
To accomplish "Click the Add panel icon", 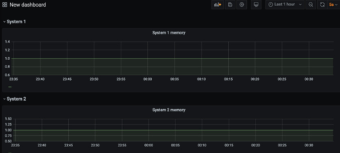I will point(218,4).
